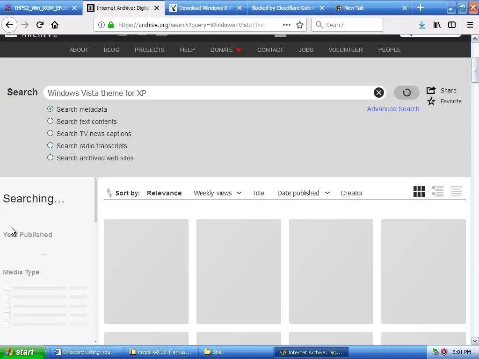
Task: Open the downloads arrow panel
Action: pos(422,25)
